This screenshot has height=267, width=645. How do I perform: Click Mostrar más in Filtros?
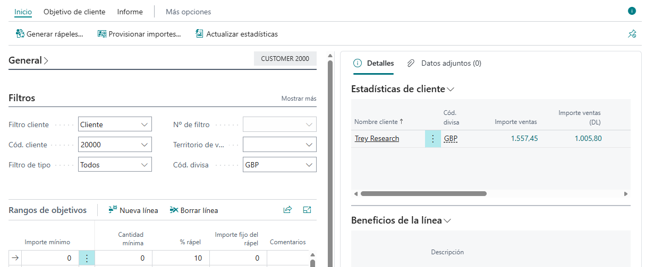coord(299,99)
